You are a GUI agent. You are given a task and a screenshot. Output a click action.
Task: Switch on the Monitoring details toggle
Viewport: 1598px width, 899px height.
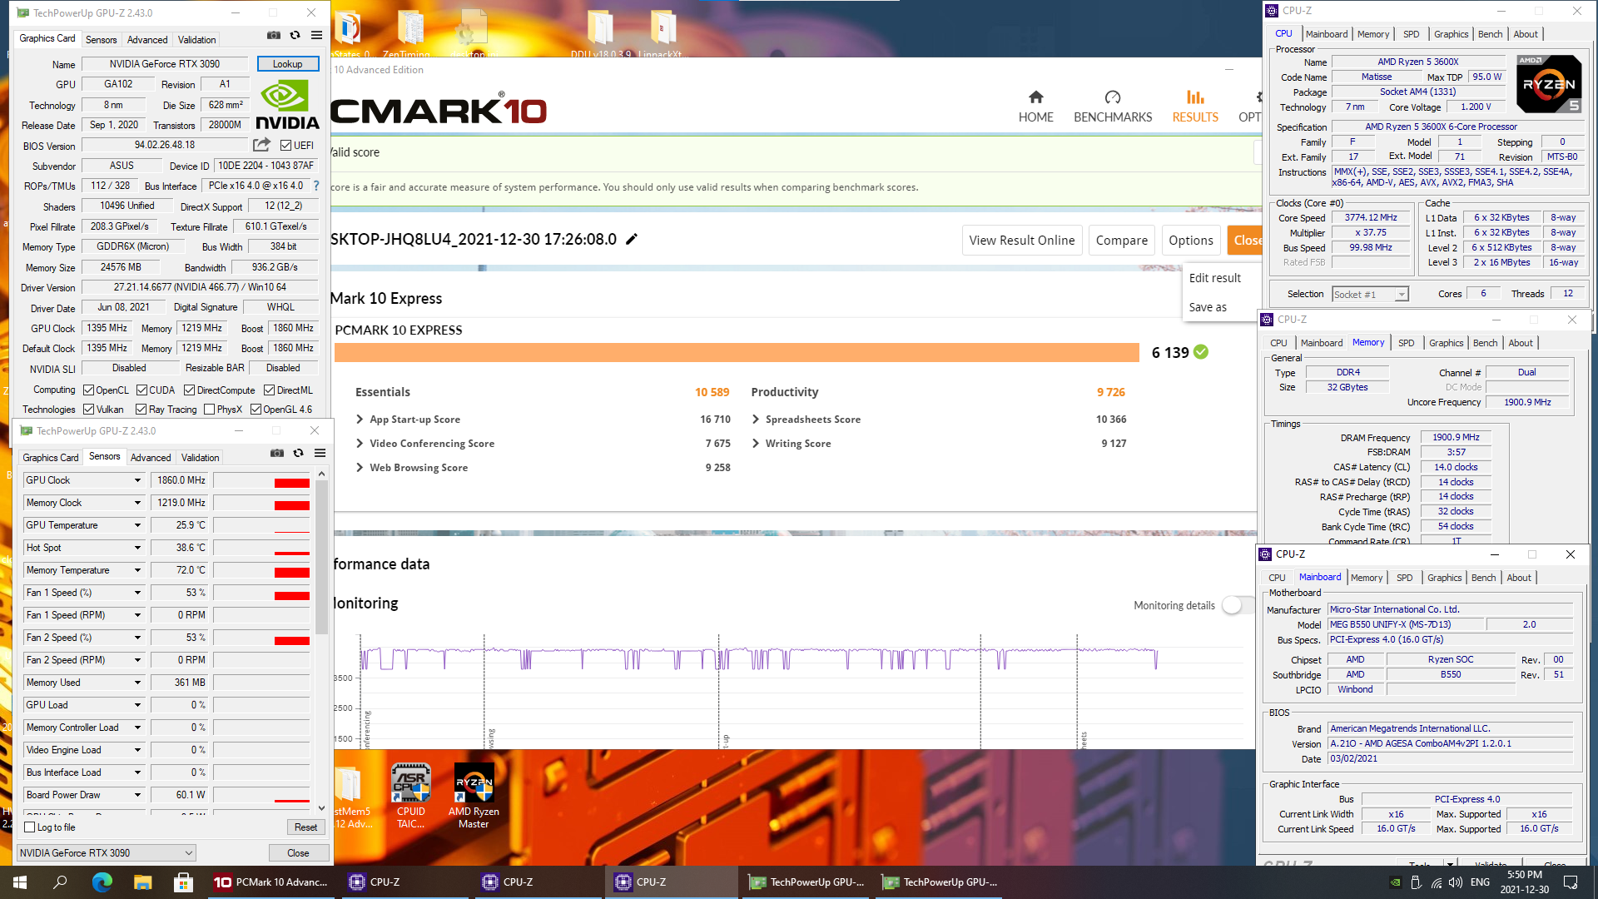[x=1238, y=605]
